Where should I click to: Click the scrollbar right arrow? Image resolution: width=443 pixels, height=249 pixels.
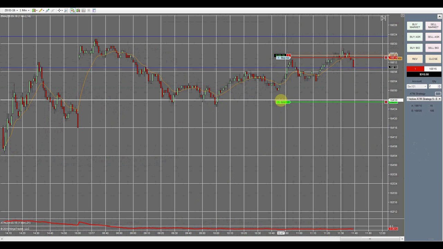click(x=402, y=239)
